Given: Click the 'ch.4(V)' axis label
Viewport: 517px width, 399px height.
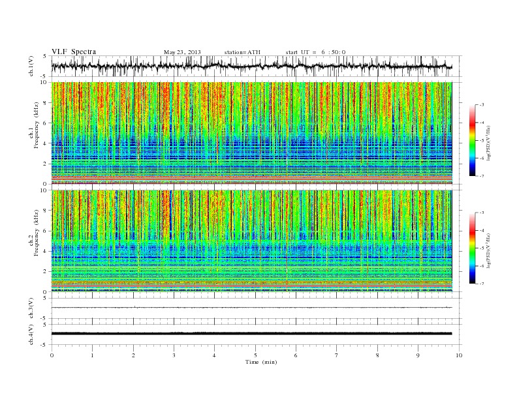Looking at the screenshot, I should (31, 334).
